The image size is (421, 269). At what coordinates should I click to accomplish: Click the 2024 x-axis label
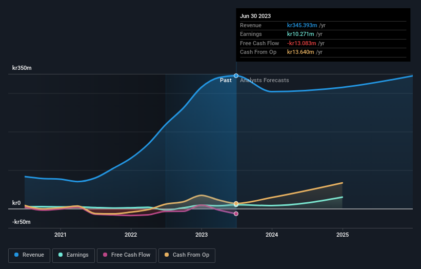pos(272,235)
